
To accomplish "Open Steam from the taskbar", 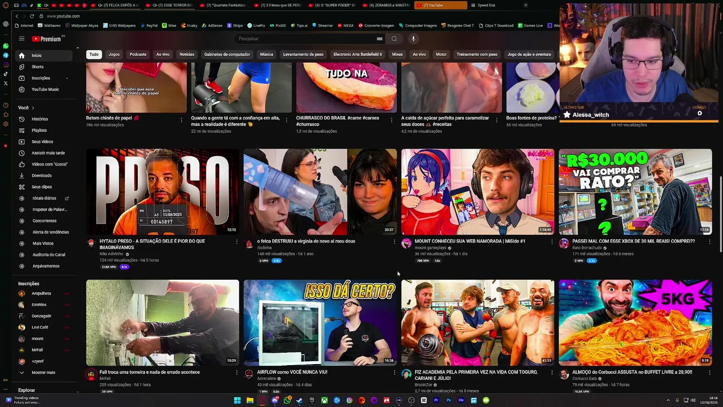I will tap(299, 400).
